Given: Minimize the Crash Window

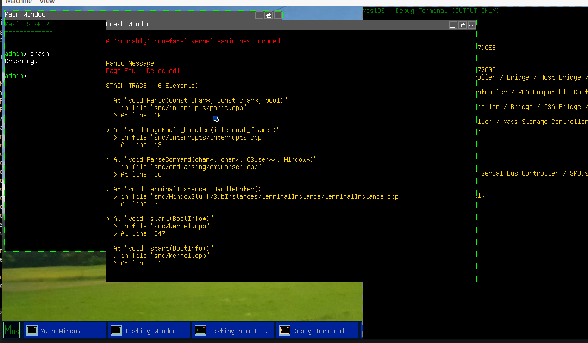Looking at the screenshot, I should [x=453, y=24].
